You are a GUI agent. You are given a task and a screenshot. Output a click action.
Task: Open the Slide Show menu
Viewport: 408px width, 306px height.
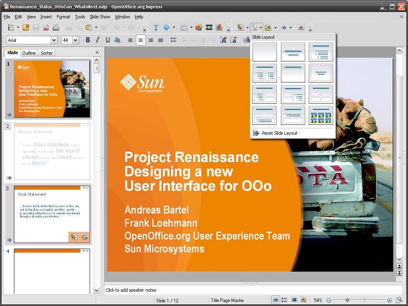pos(100,17)
